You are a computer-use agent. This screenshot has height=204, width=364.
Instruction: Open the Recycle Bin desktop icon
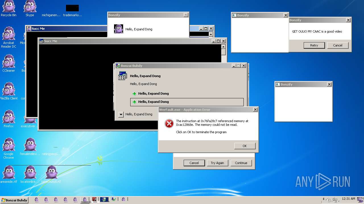[x=9, y=8]
